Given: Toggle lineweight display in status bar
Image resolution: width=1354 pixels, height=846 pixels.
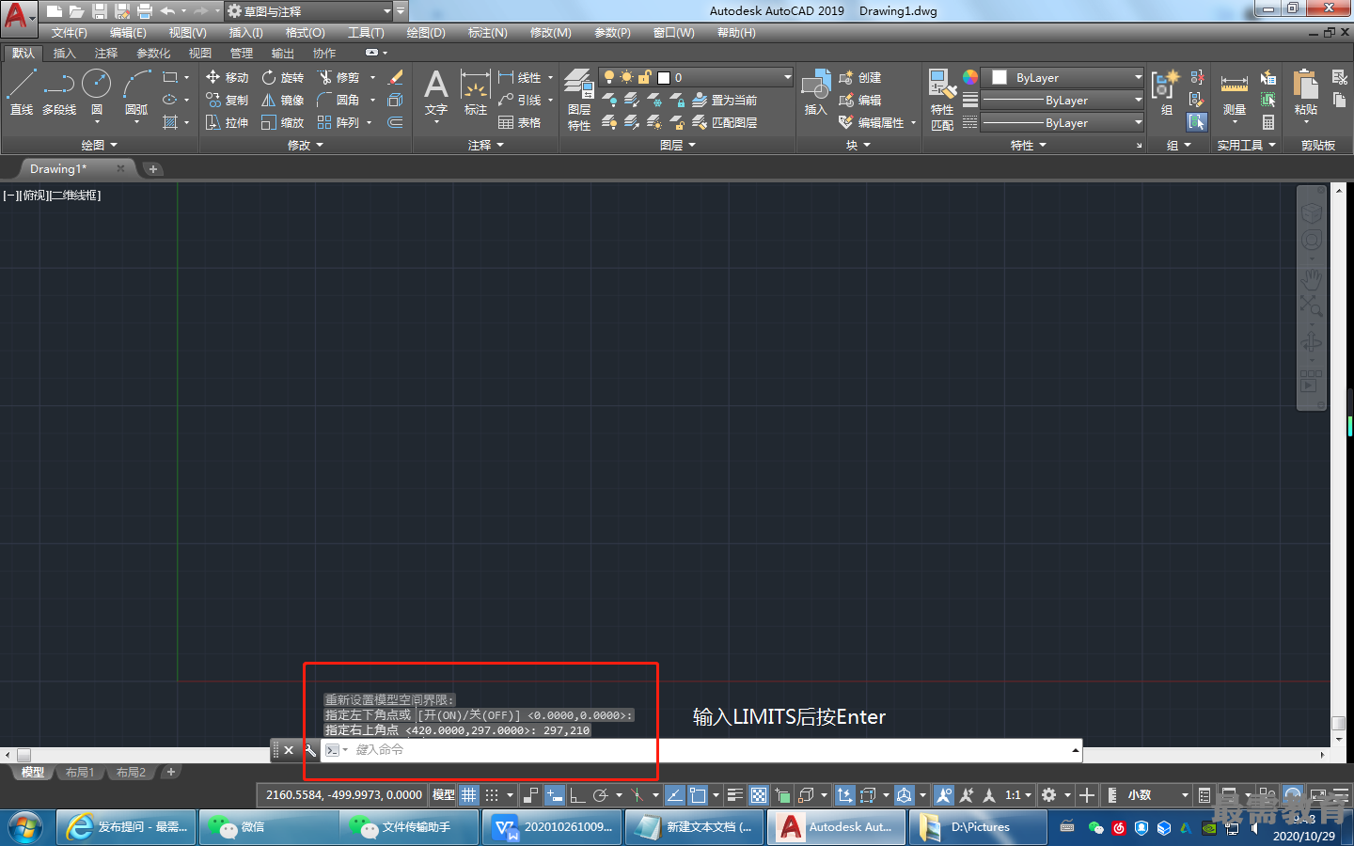Looking at the screenshot, I should pos(735,795).
